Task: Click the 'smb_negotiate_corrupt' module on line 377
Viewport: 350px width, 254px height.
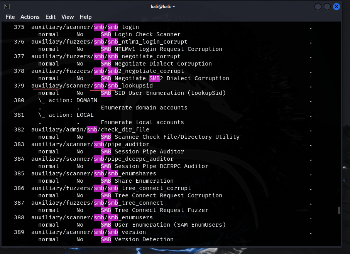Action: [106, 57]
